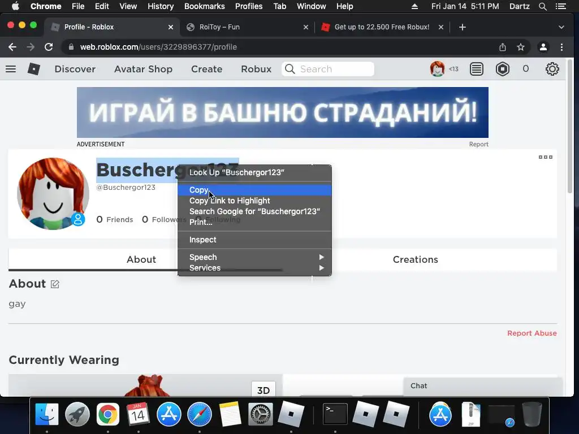The height and width of the screenshot is (434, 579).
Task: Choose Print… from the context menu
Action: (254, 222)
